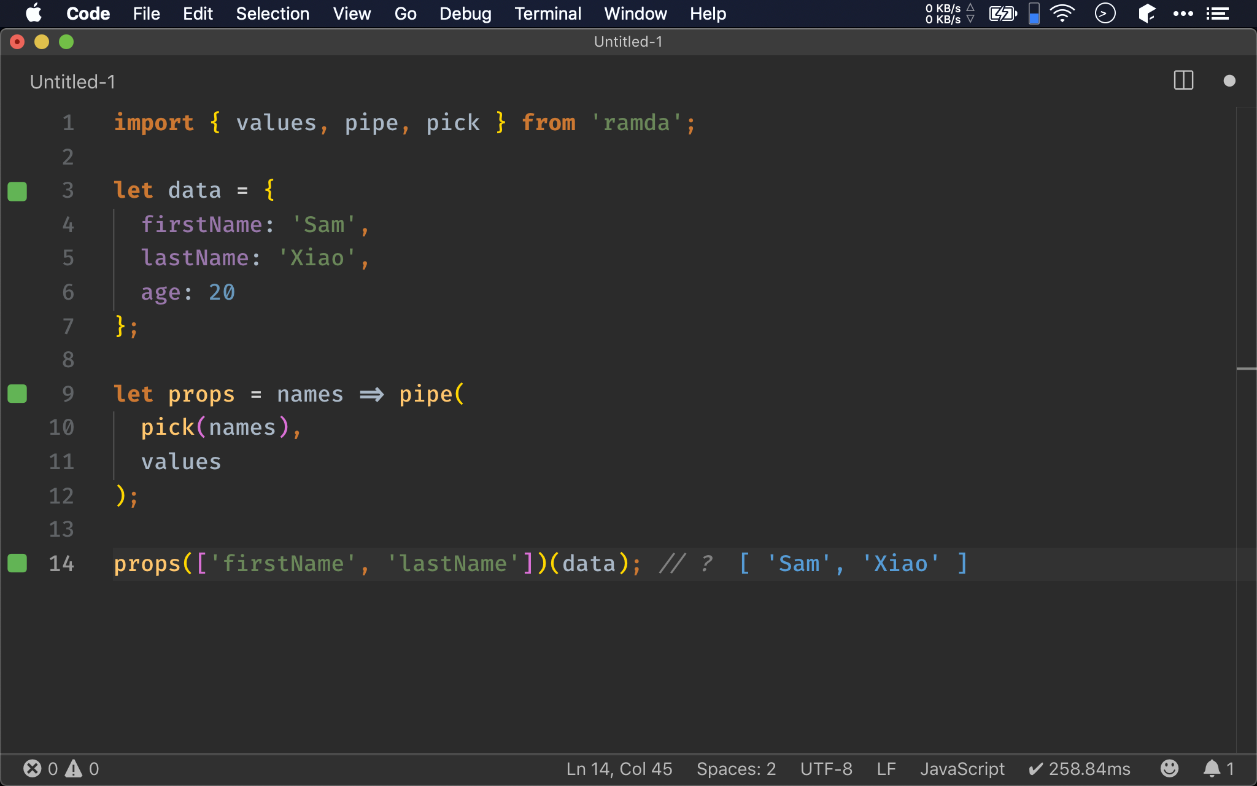Screen dimensions: 1257x786
Task: Click the green zoom window button
Action: click(66, 42)
